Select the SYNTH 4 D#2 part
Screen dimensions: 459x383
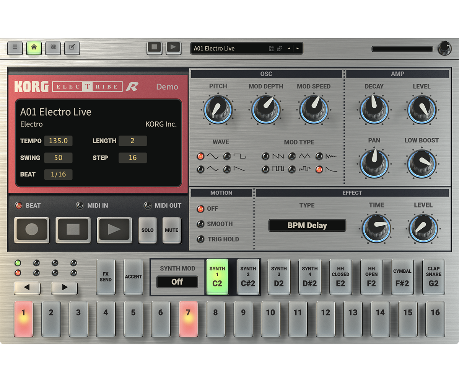coord(310,277)
